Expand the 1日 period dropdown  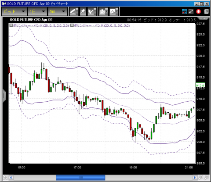[37, 11]
